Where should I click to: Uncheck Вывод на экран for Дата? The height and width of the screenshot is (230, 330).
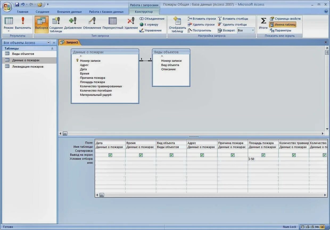coord(110,155)
